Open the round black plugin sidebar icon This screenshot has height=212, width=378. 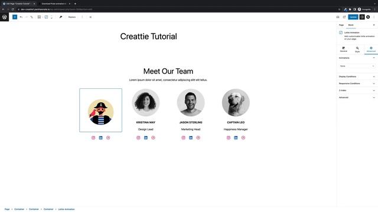(x=368, y=17)
